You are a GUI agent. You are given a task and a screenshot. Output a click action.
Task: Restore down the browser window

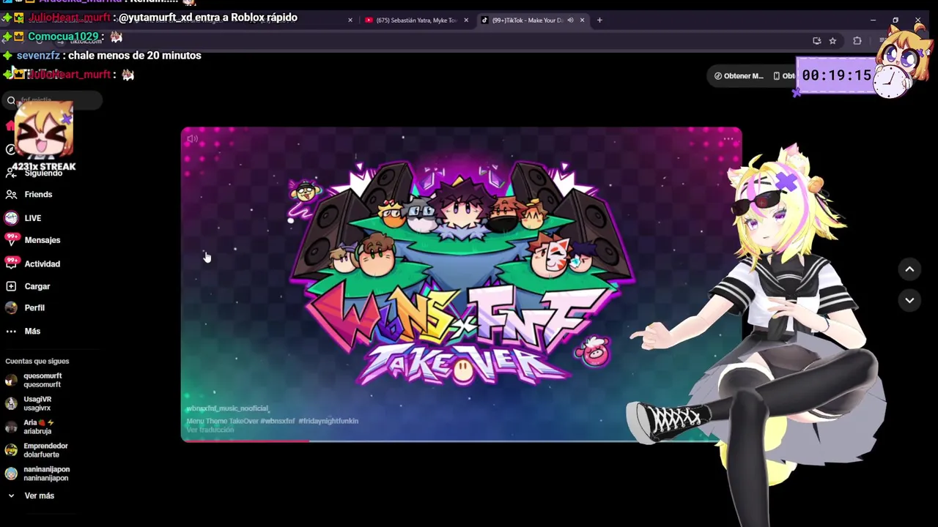click(x=895, y=20)
